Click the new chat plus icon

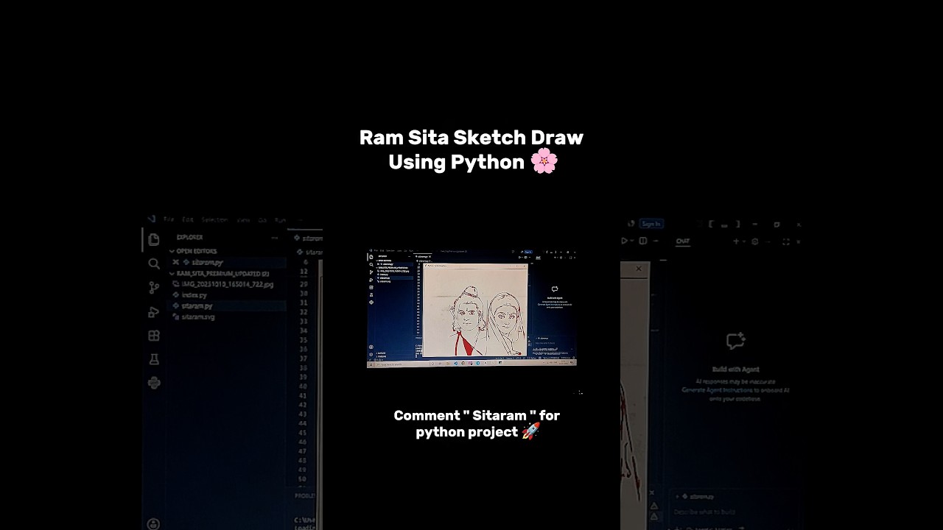(735, 241)
